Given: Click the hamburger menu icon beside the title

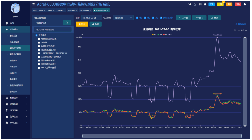Looking at the screenshot, I should (34, 4).
